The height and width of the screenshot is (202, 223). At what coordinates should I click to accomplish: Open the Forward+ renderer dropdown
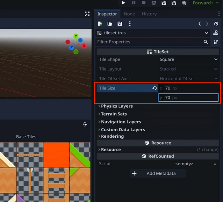(206, 3)
